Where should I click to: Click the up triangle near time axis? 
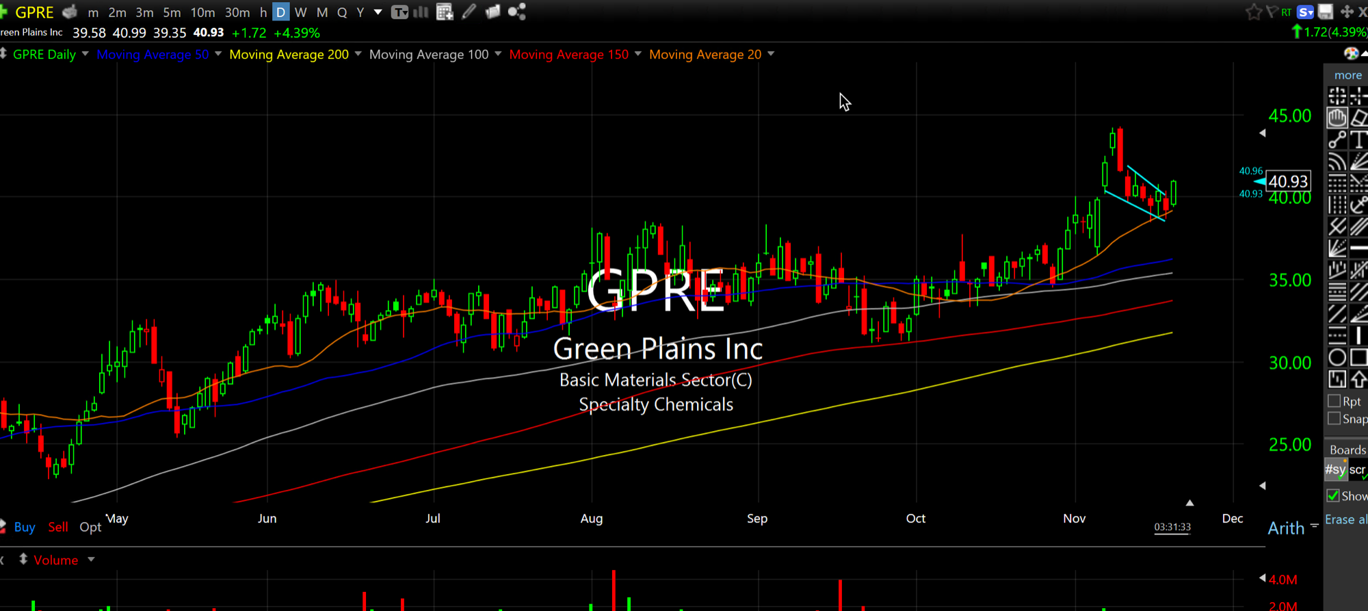1189,503
